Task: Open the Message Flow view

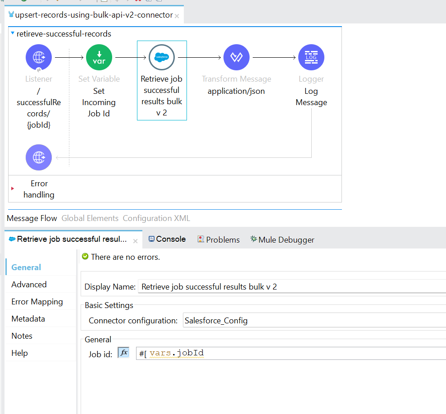Action: 32,218
